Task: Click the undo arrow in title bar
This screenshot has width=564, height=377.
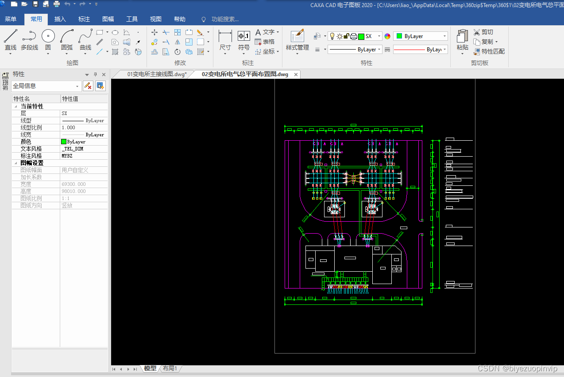Action: coord(67,4)
